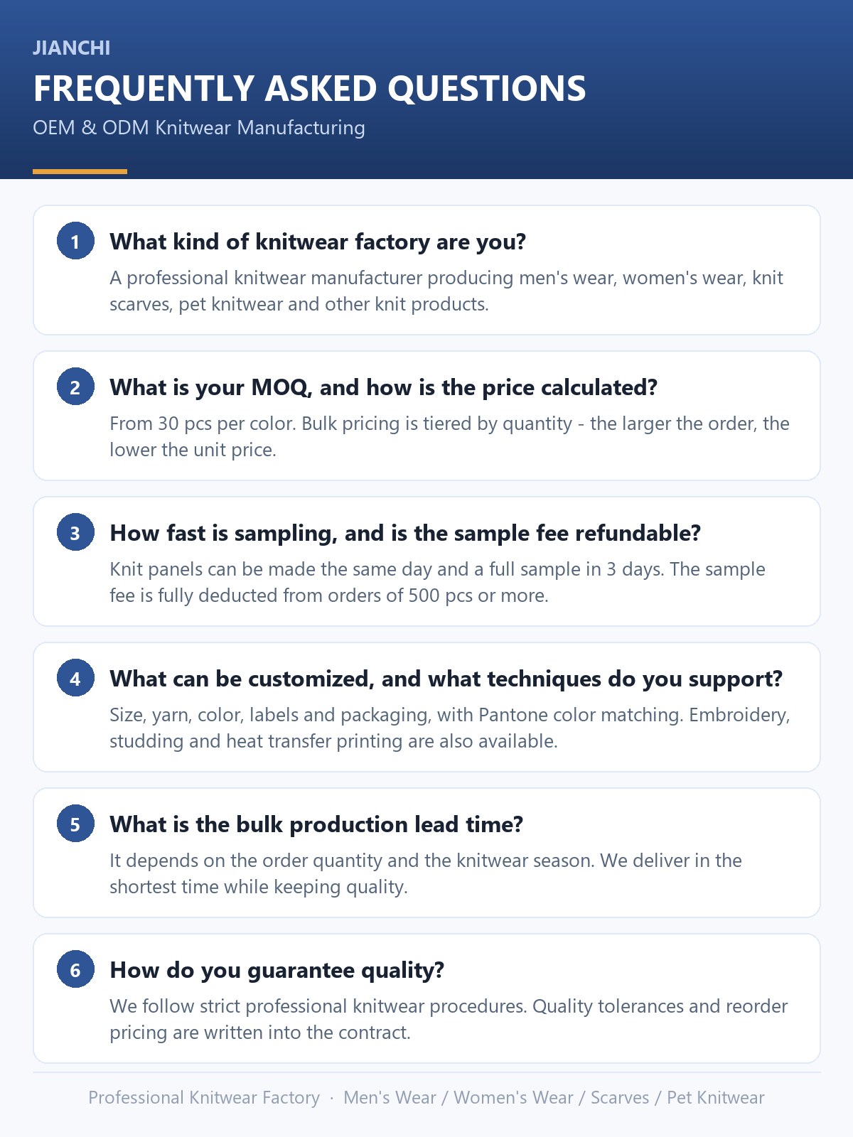853x1137 pixels.
Task: Click the orange accent bar under header
Action: pyautogui.click(x=80, y=171)
